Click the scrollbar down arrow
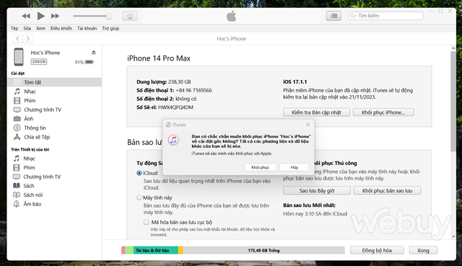This screenshot has width=462, height=266. [x=453, y=236]
